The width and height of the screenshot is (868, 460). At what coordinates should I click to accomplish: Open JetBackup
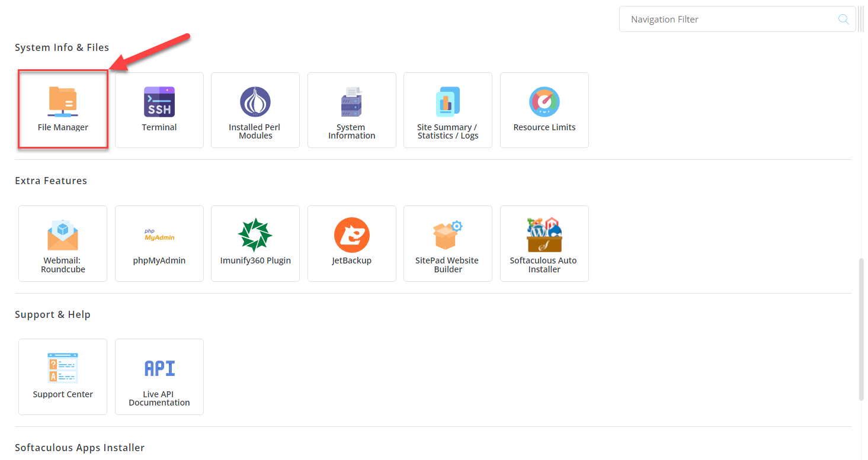(351, 243)
